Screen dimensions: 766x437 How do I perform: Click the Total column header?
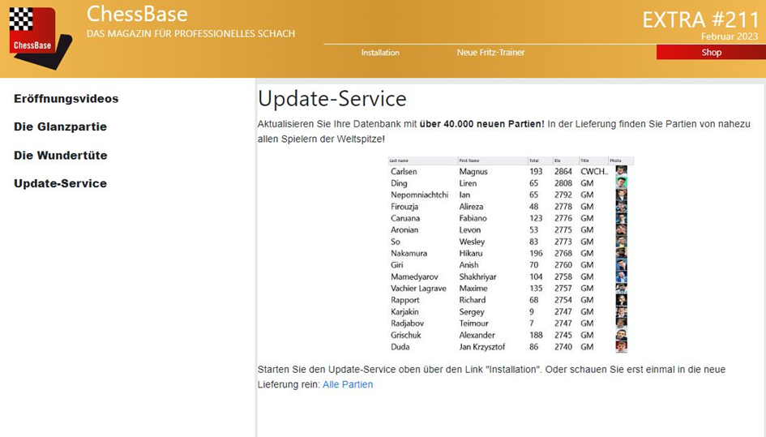[534, 161]
